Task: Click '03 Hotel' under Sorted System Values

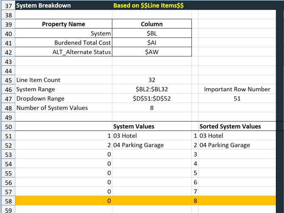Action: coord(211,136)
